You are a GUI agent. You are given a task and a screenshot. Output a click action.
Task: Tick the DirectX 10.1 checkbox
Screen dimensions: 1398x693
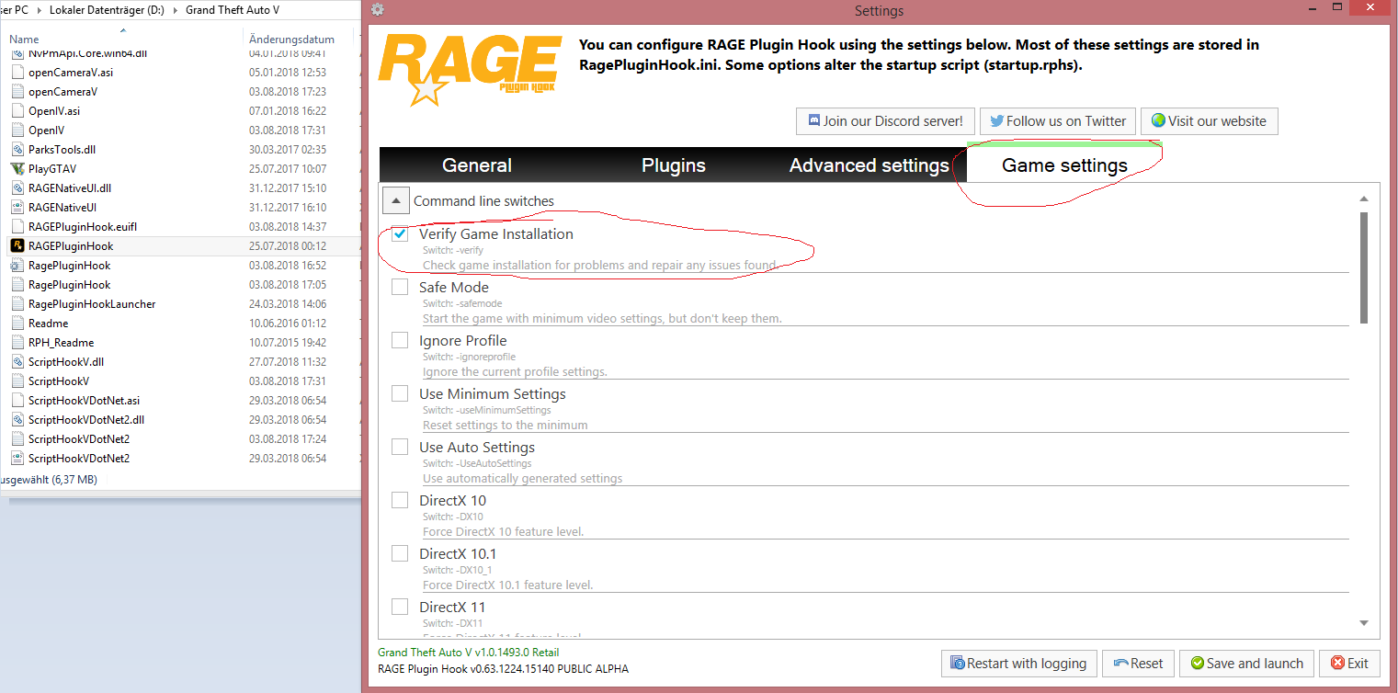[x=400, y=554]
